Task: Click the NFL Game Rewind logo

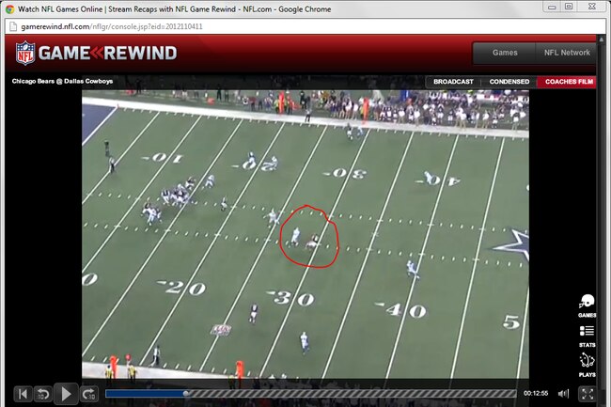Action: [x=96, y=53]
